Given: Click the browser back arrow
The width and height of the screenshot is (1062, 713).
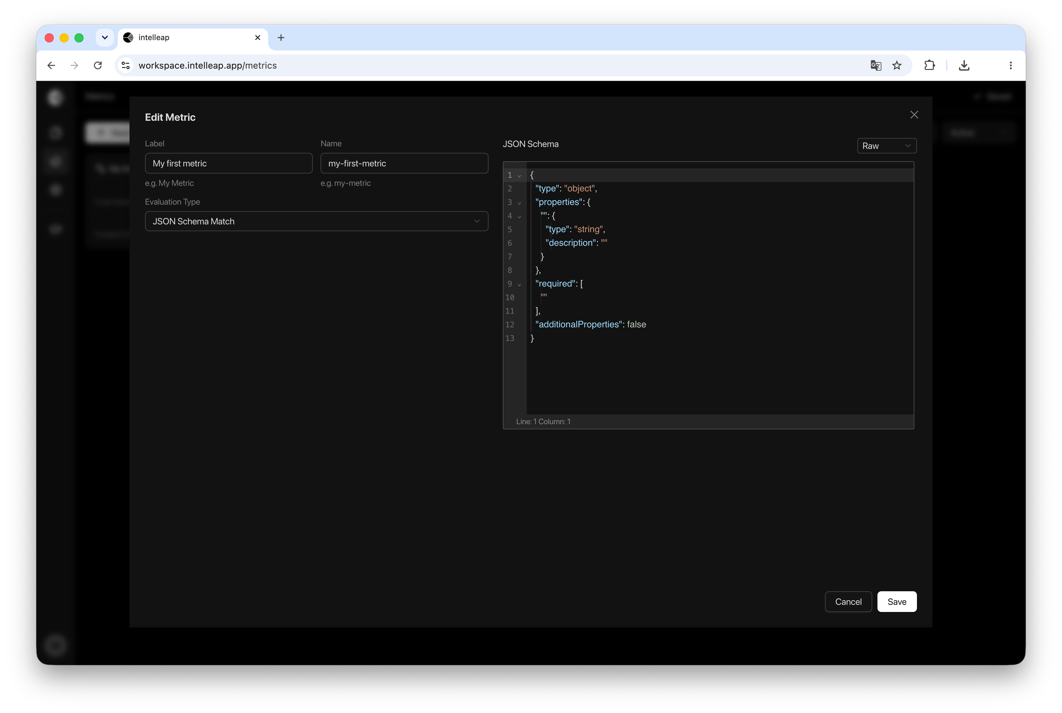Looking at the screenshot, I should point(51,65).
